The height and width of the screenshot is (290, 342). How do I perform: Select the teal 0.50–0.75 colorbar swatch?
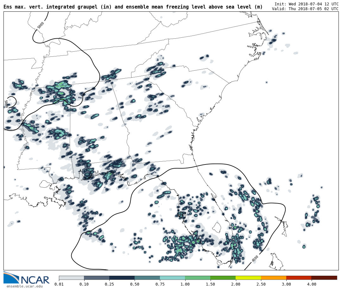(x=147, y=278)
